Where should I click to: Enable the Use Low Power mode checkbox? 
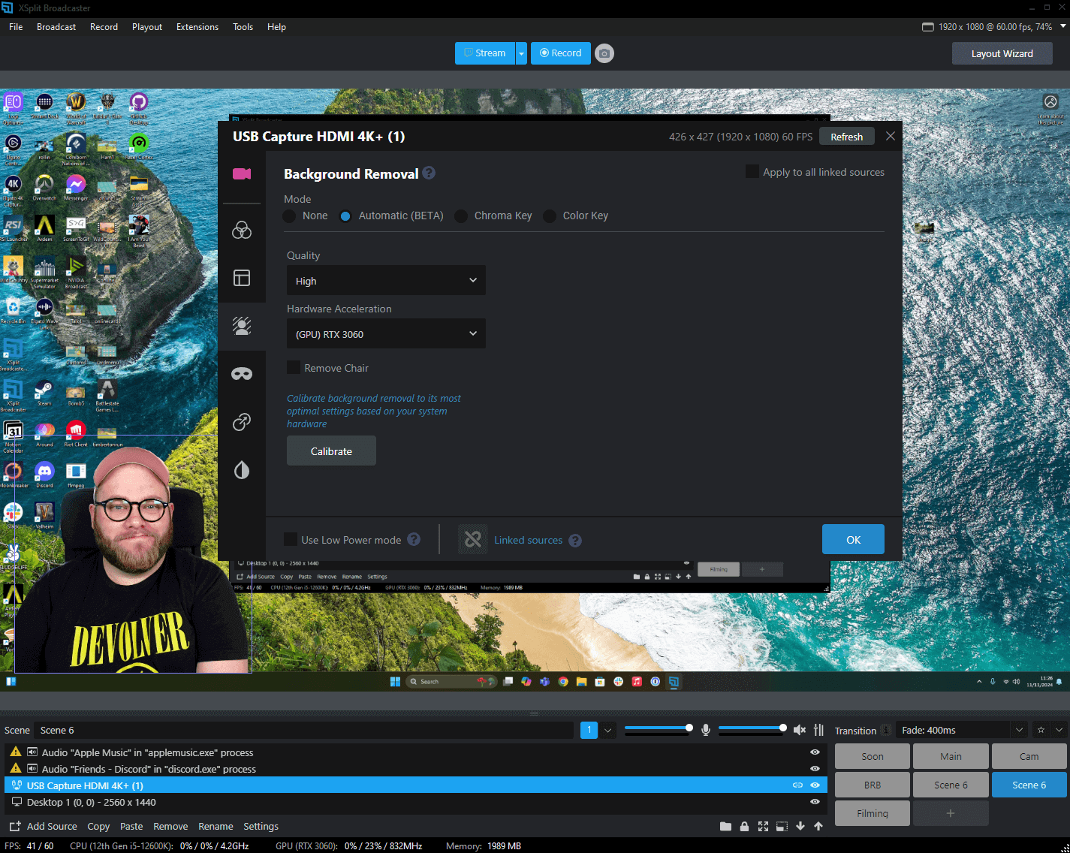pyautogui.click(x=291, y=539)
